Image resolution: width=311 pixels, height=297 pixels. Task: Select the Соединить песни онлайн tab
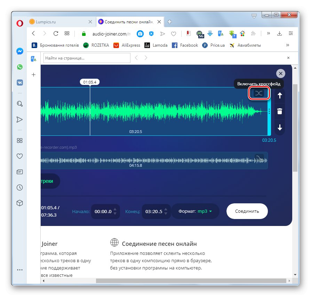(x=126, y=22)
